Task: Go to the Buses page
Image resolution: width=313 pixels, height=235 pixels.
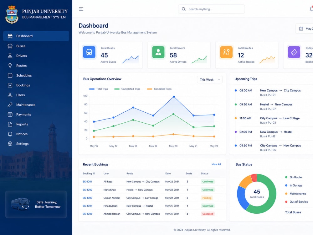Action: (36, 46)
